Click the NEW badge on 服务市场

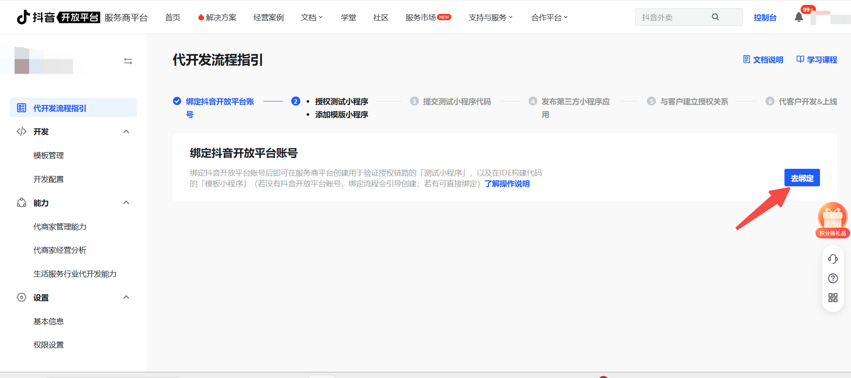coord(444,17)
